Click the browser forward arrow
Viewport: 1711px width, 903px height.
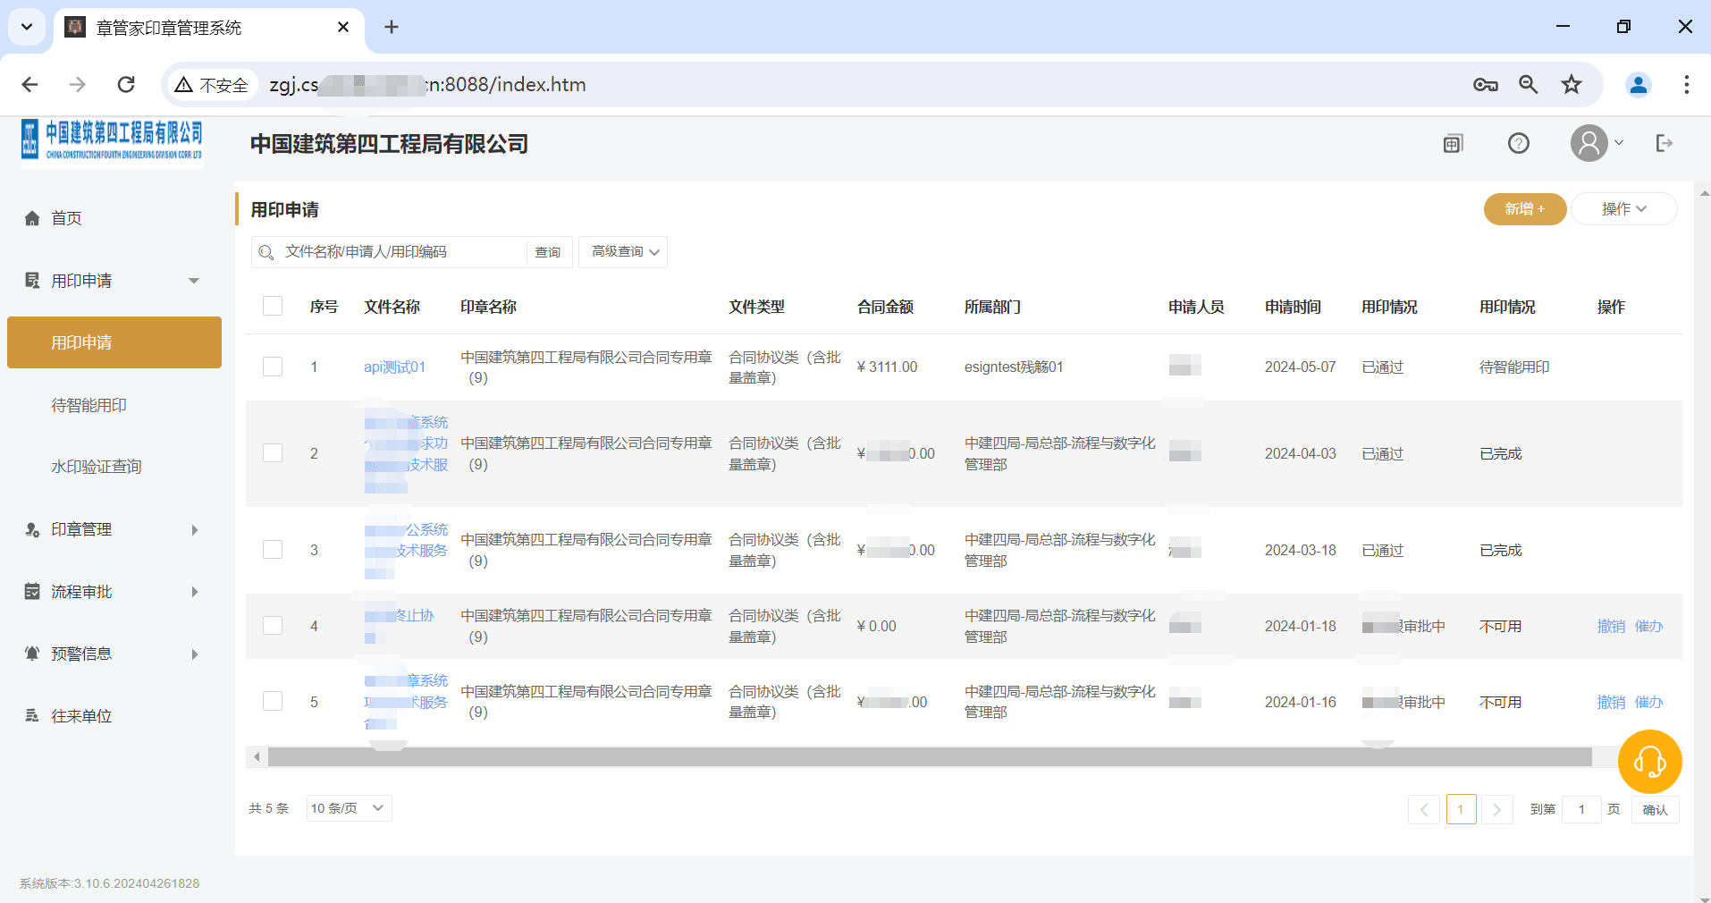tap(79, 85)
